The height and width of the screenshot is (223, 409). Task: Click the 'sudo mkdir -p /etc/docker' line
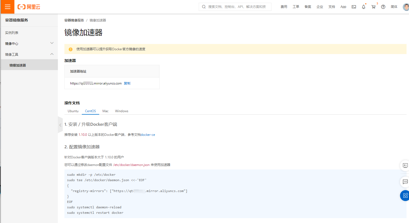click(91, 175)
